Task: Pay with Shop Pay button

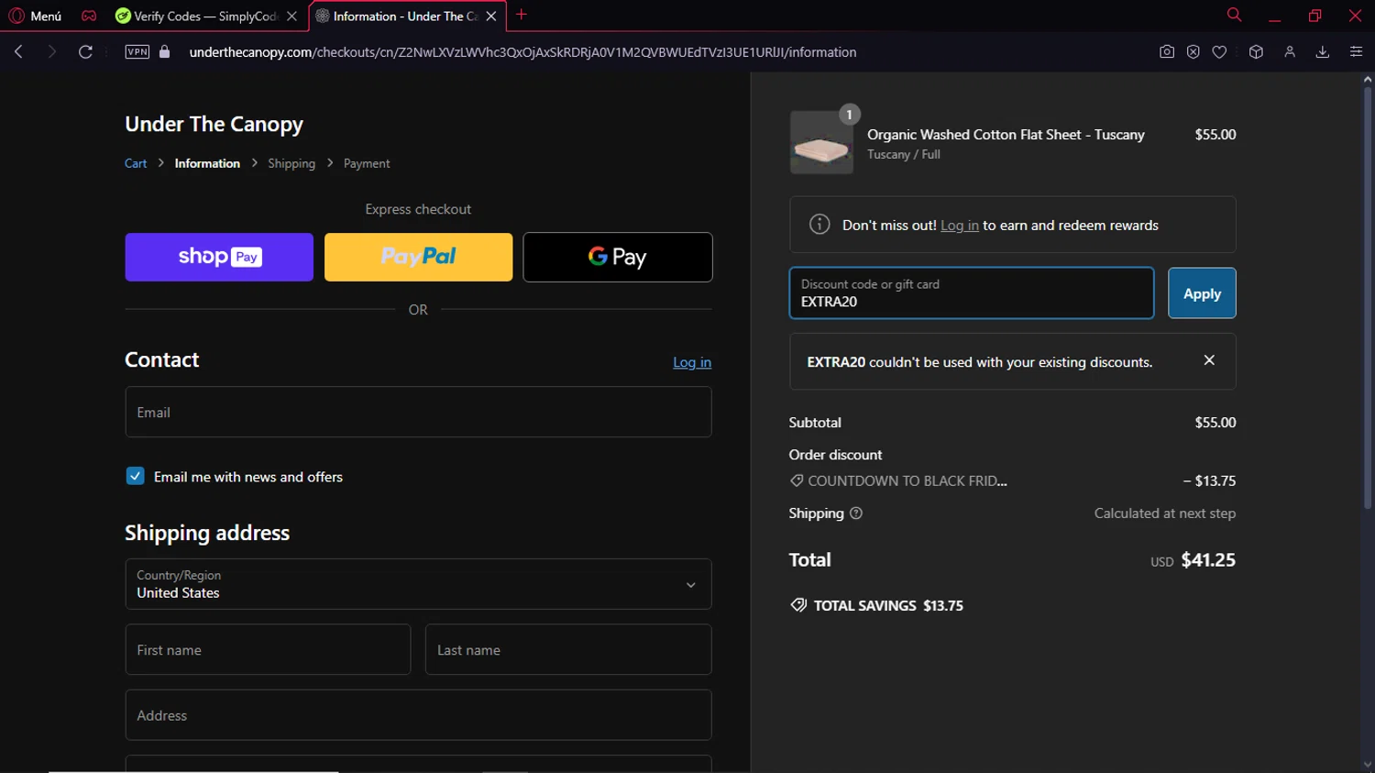Action: [219, 257]
